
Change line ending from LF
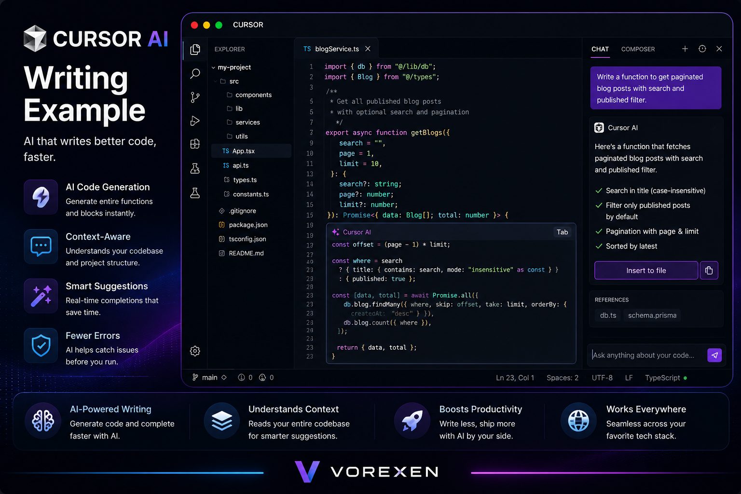[629, 378]
